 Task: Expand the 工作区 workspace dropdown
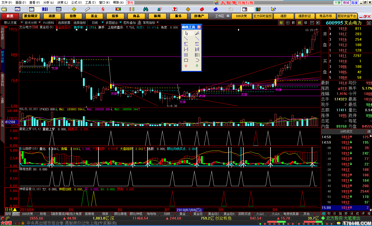(x=228, y=16)
